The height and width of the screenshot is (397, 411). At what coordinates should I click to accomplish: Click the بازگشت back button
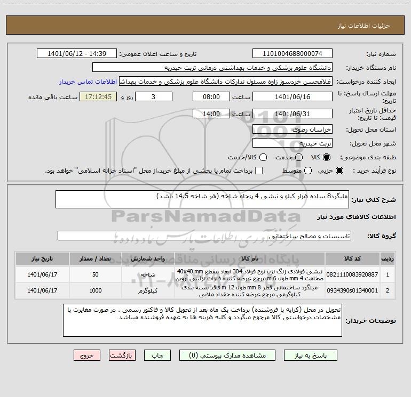[122, 355]
